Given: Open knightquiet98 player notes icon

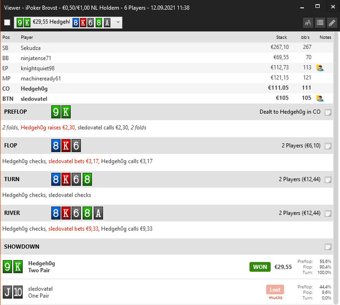Looking at the screenshot, I should (x=320, y=68).
